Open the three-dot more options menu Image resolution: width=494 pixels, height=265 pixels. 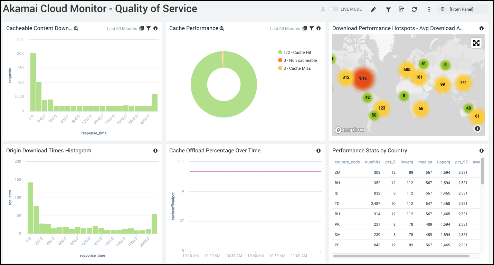(429, 9)
